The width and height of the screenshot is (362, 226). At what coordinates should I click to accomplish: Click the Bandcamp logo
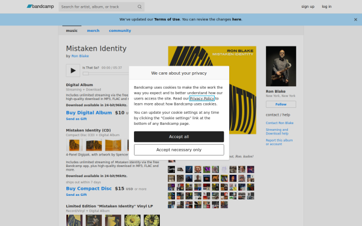[x=40, y=7]
